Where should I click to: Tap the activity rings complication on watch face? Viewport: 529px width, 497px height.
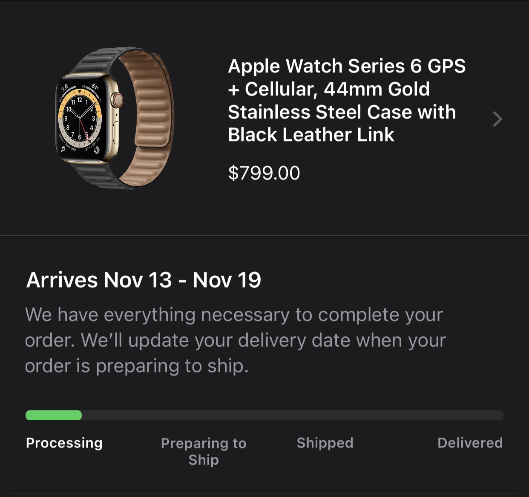click(x=97, y=150)
